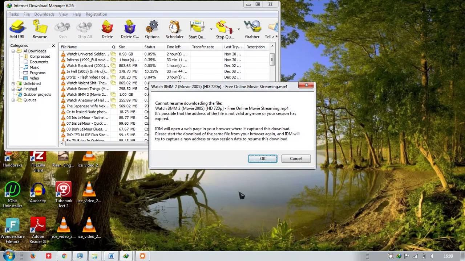Open the Tuberank Jeet 2 desktop icon
The width and height of the screenshot is (465, 261).
coord(64,195)
